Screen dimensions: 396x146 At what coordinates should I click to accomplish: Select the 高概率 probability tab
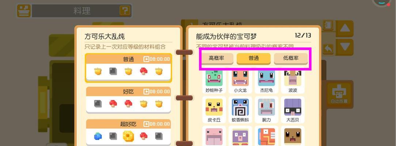pos(216,58)
